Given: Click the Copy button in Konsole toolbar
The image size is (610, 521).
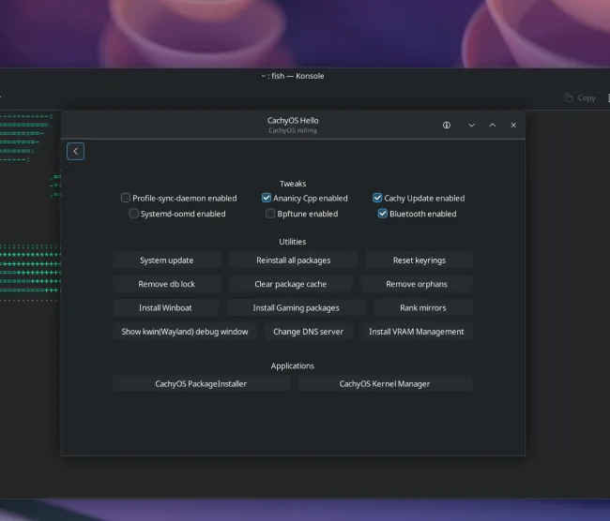Looking at the screenshot, I should (580, 97).
